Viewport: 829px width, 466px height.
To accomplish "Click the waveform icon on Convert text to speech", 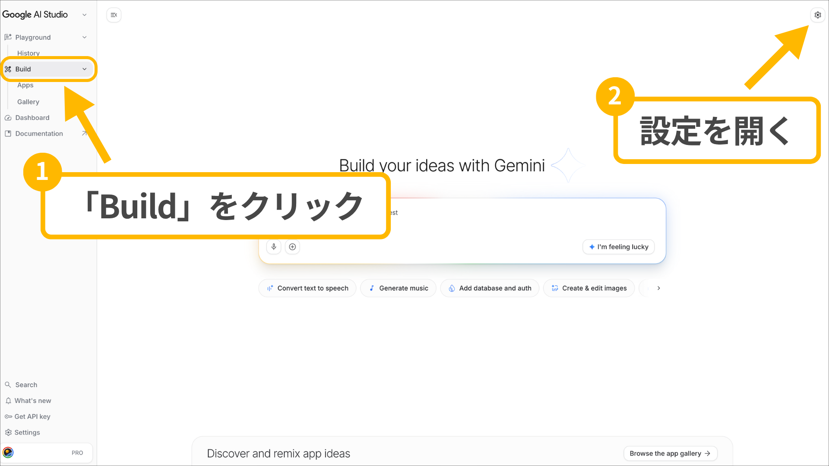I will [x=270, y=288].
